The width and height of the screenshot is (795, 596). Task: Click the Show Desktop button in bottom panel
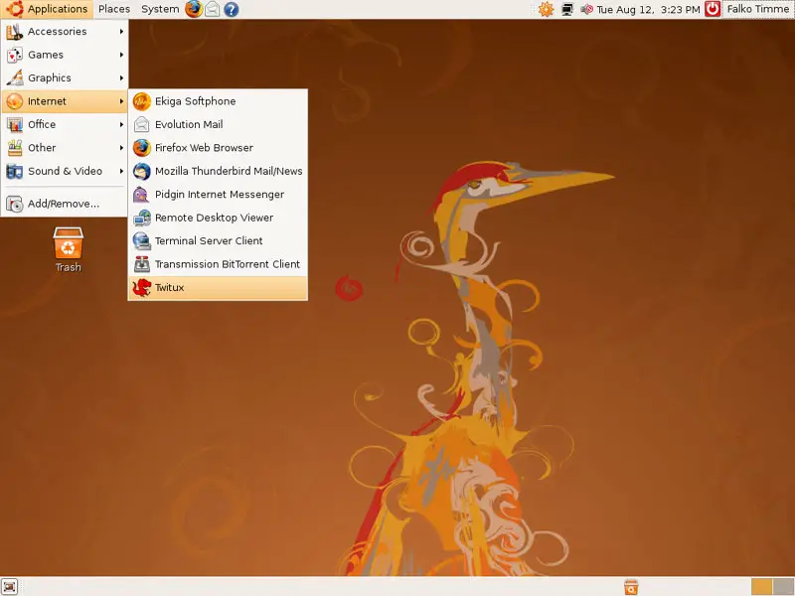9,586
